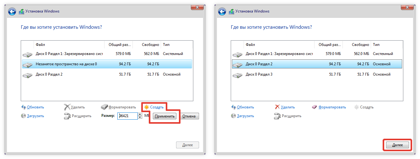Decrease size with spinner down arrow
420x159 pixels.
pos(140,118)
